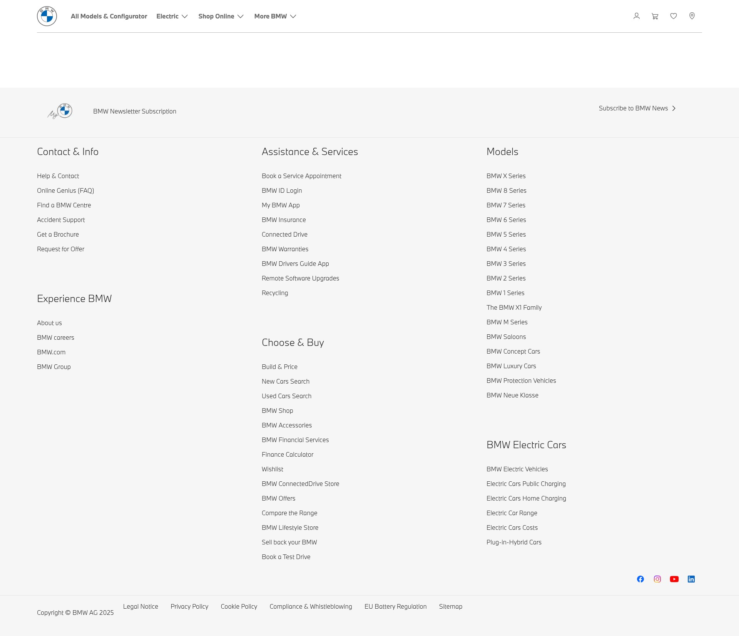Image resolution: width=739 pixels, height=636 pixels.
Task: Click the My BMW newsletter logo
Action: [60, 111]
